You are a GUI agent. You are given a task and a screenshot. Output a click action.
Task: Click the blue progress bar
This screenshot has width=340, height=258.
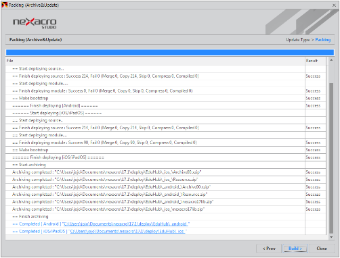click(x=170, y=53)
